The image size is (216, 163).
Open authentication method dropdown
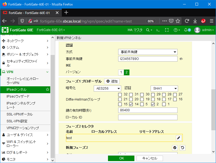coord(148,52)
